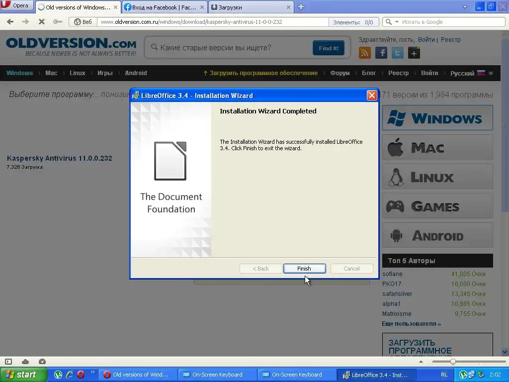Select Linux in the site navigation bar

tap(77, 73)
